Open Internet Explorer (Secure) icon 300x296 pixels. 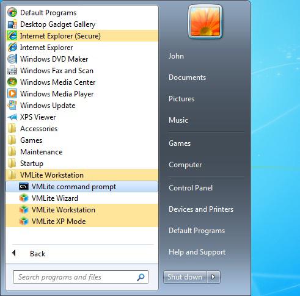(x=12, y=36)
